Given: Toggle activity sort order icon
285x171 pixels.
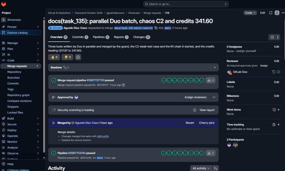Looking at the screenshot, I should click(x=216, y=168).
